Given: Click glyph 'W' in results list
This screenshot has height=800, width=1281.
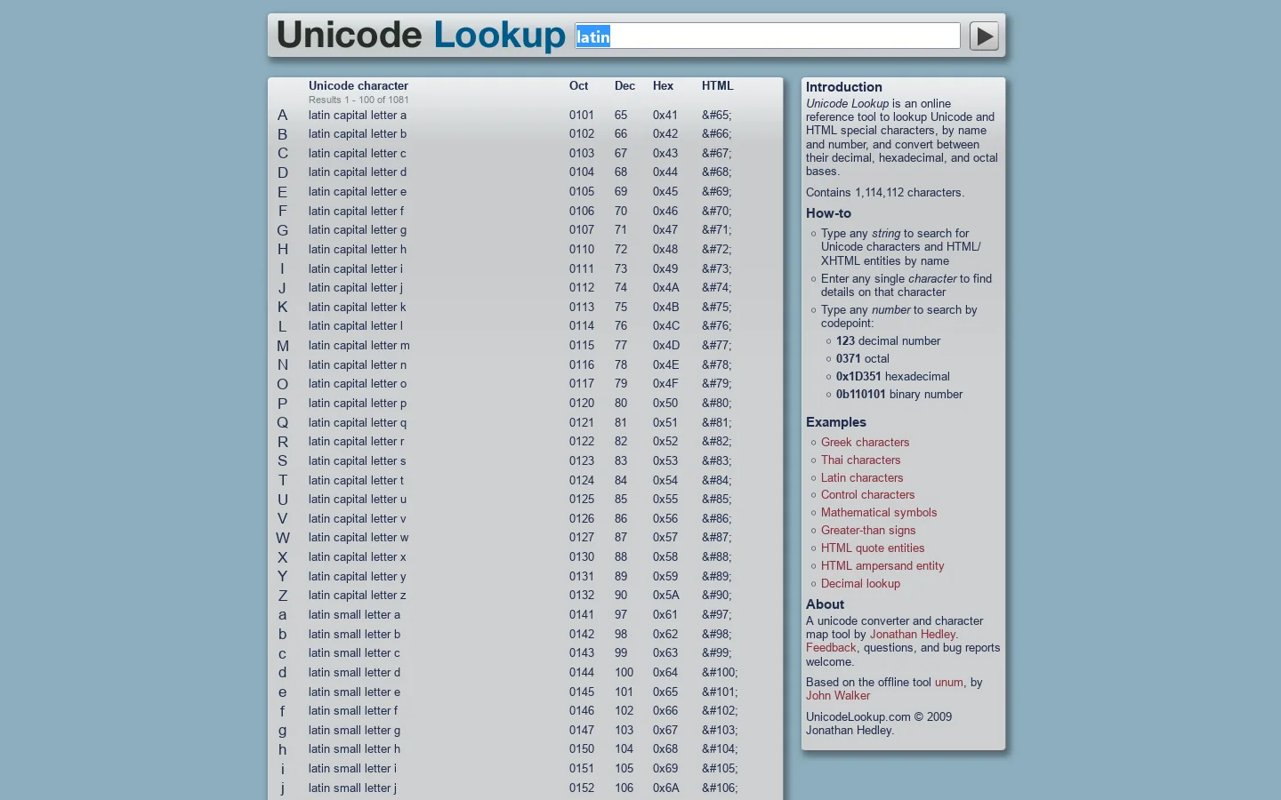Looking at the screenshot, I should [x=283, y=538].
